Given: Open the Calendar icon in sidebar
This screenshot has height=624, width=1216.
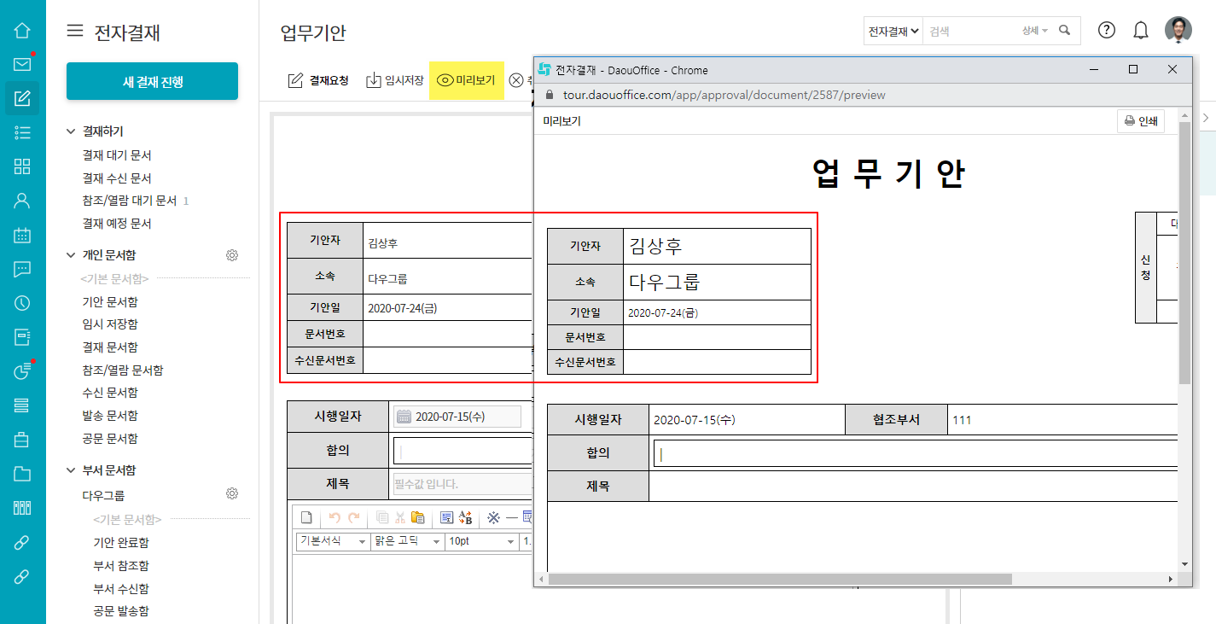Looking at the screenshot, I should pos(22,235).
